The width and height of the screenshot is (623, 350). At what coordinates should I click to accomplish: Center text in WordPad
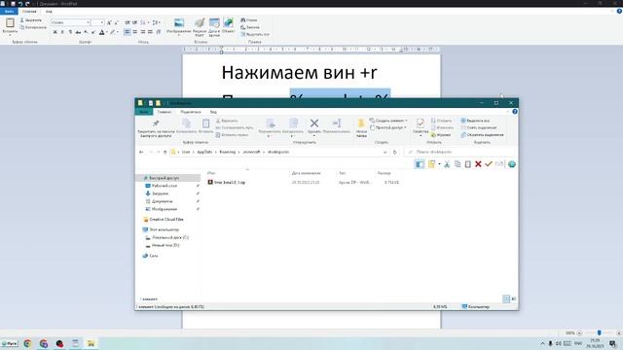(x=134, y=32)
